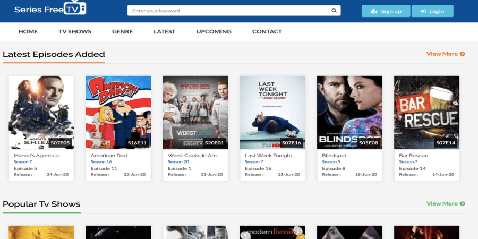Open the HOME menu item
The width and height of the screenshot is (478, 239).
[28, 31]
